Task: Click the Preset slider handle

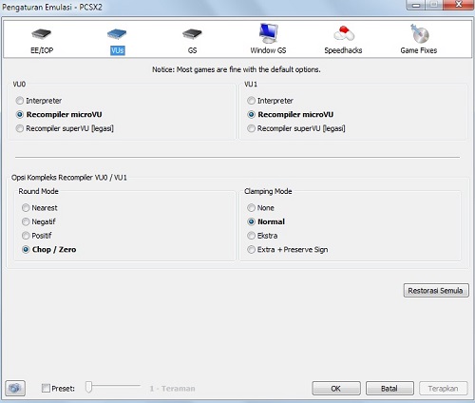Action: click(89, 387)
